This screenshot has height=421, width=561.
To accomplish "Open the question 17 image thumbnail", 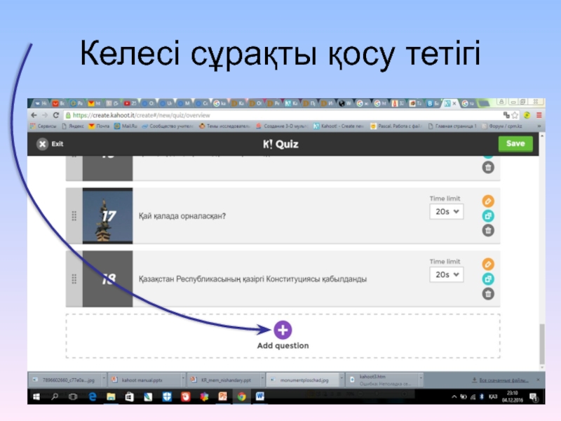I will [107, 216].
